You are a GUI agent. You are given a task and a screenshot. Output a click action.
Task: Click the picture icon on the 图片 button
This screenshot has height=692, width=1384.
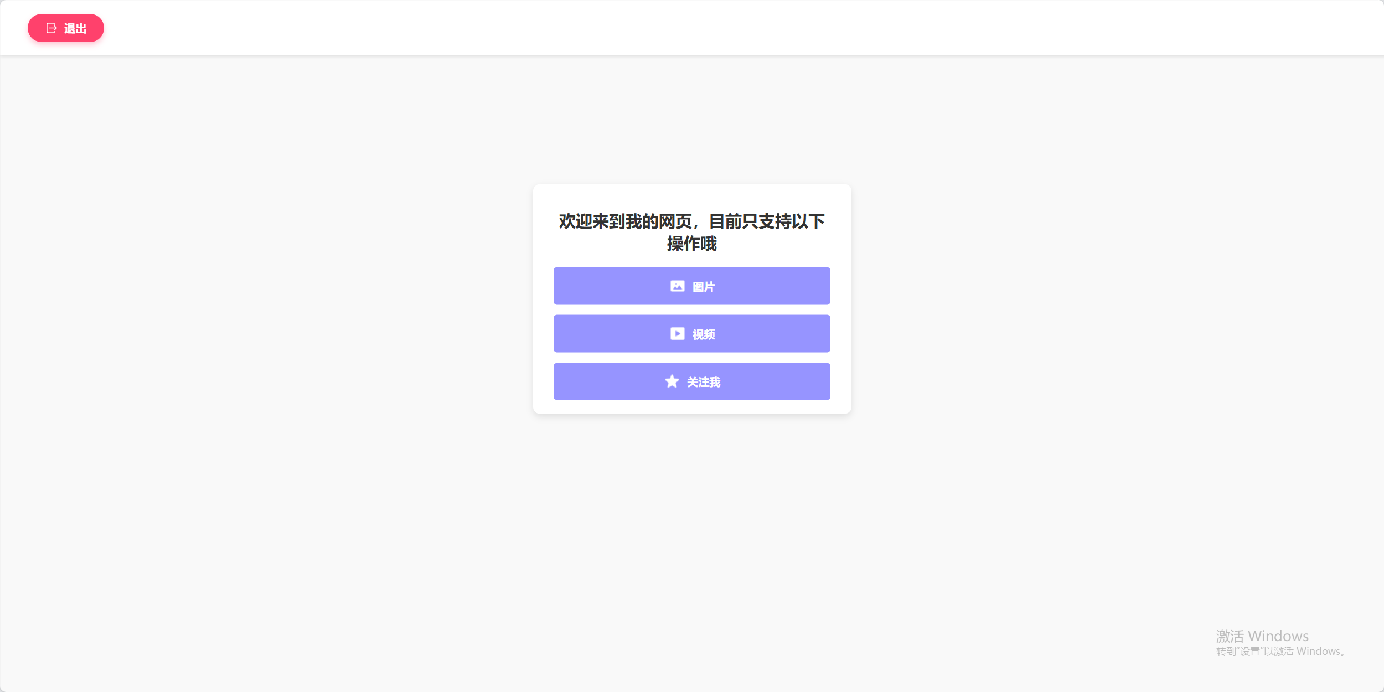tap(677, 286)
